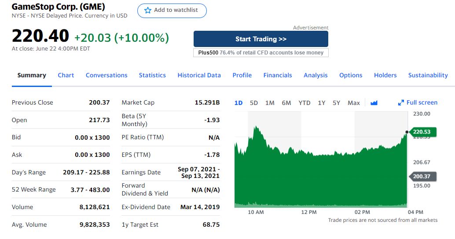Select the 1M chart range

tap(270, 103)
